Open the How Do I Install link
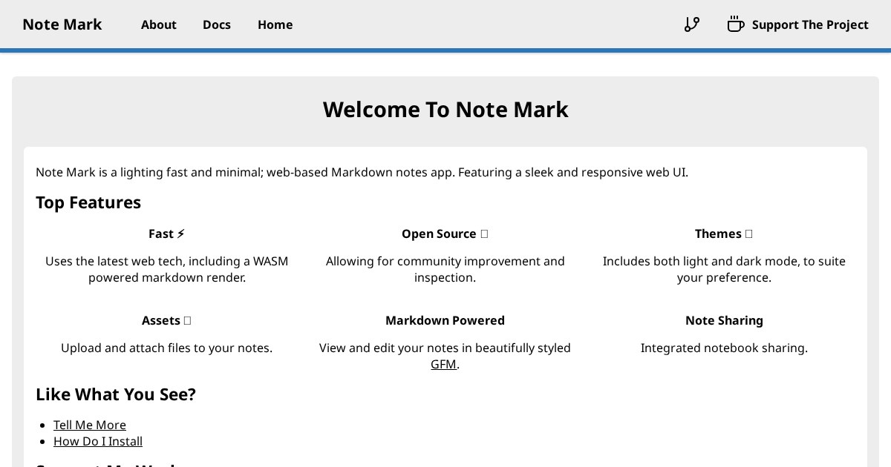 [98, 441]
